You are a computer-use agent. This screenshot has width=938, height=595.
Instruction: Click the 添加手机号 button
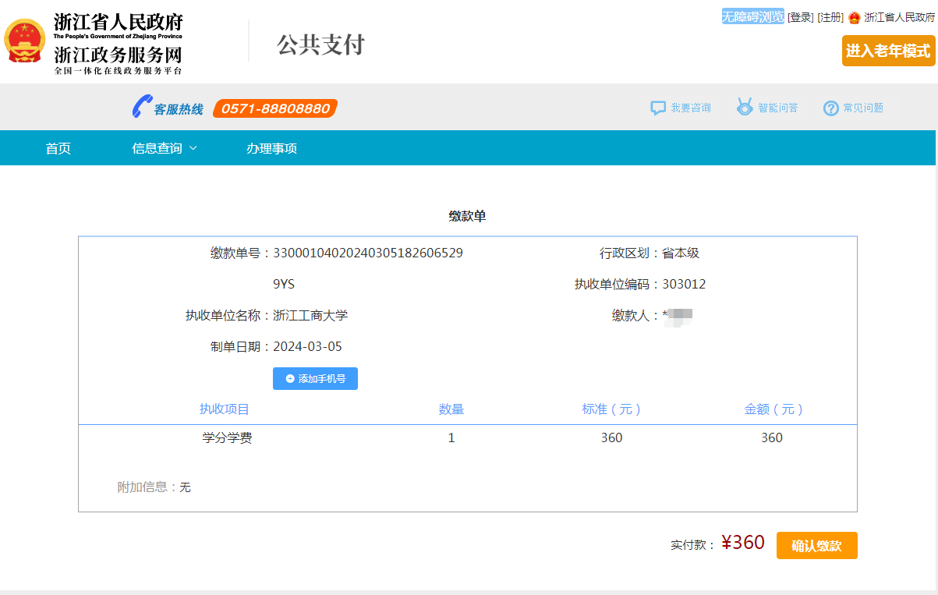[x=315, y=379]
